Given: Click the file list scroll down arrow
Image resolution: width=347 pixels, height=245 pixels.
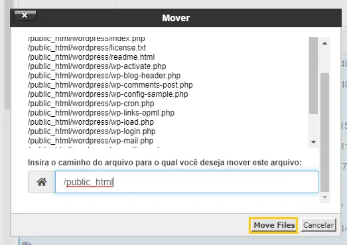Looking at the screenshot, I should click(313, 142).
